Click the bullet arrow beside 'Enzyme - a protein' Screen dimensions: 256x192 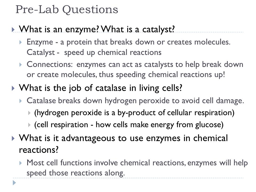pyautogui.click(x=21, y=42)
